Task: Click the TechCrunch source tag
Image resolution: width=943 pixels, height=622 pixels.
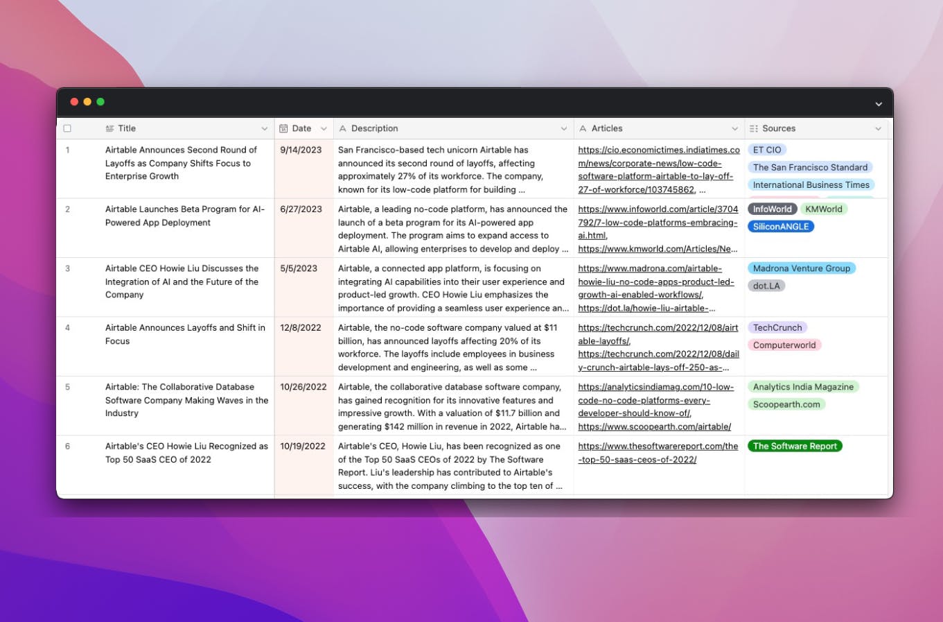Action: (x=777, y=327)
